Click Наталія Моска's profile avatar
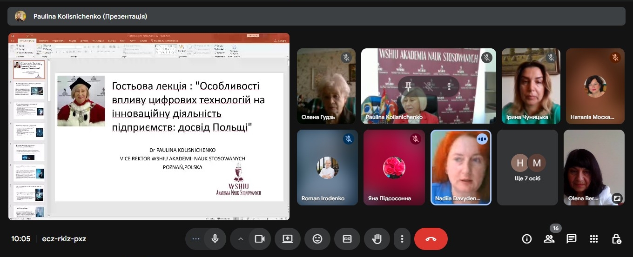This screenshot has height=257, width=633. 595,86
